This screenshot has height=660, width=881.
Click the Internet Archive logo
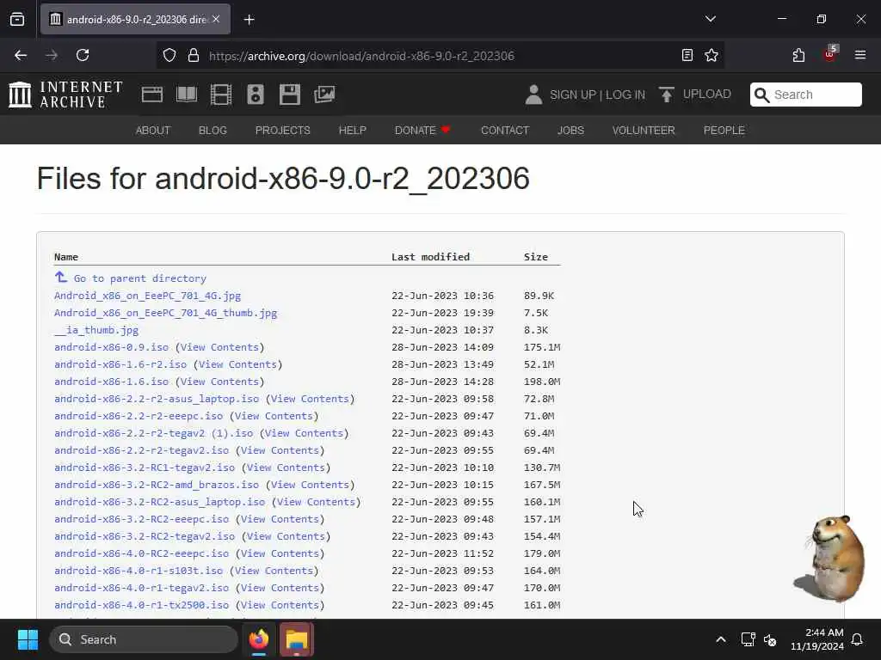click(x=65, y=95)
